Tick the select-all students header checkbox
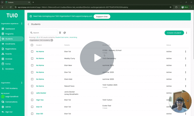 click(x=32, y=45)
